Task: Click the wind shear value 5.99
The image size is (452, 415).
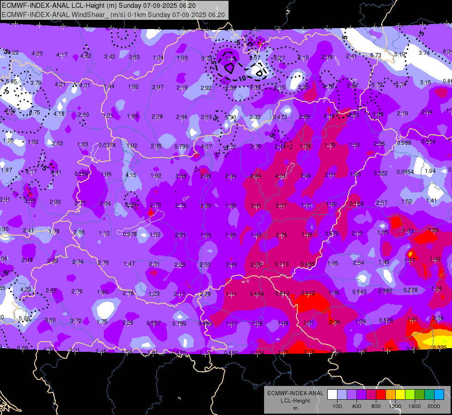Action: tap(130, 204)
